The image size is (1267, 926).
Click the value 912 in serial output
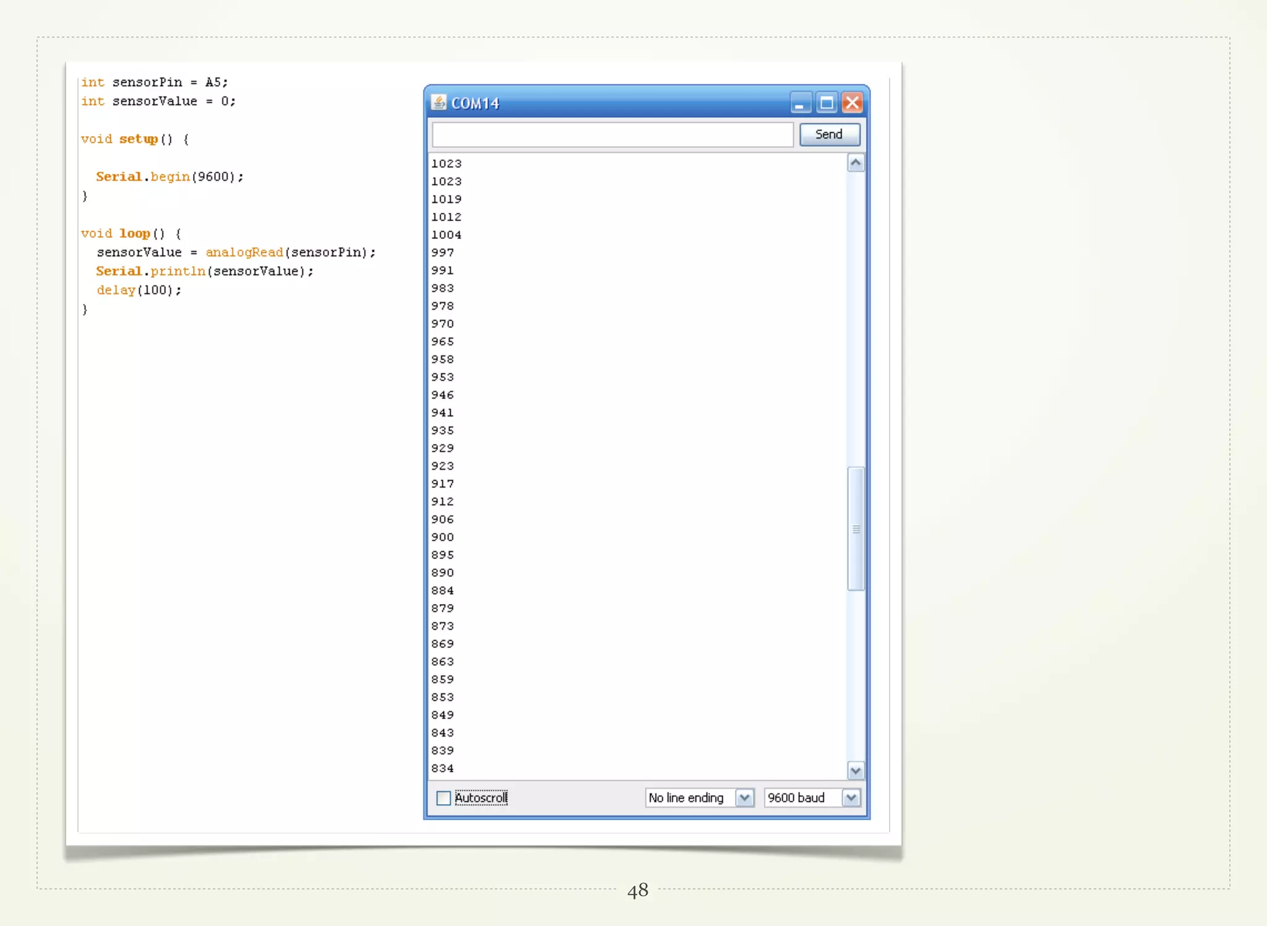tap(443, 502)
